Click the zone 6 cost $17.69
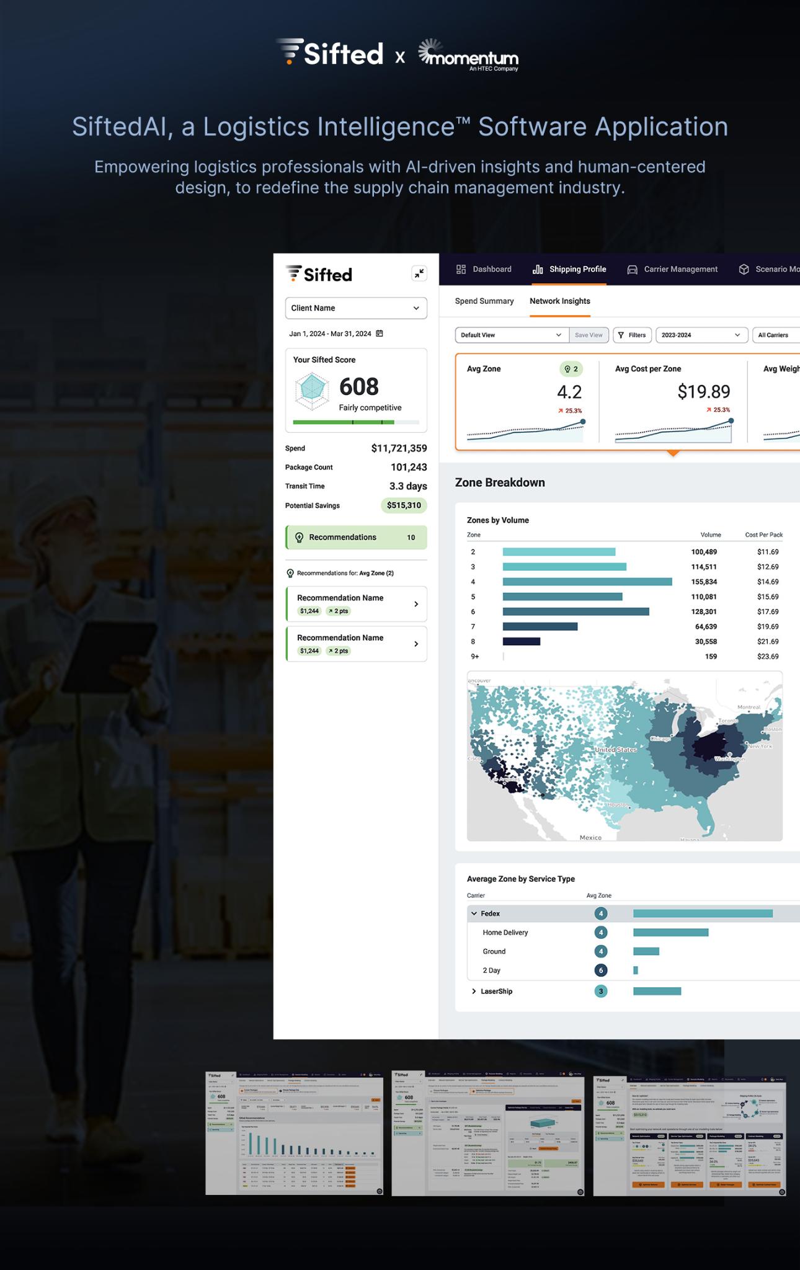The width and height of the screenshot is (800, 1270). [x=768, y=611]
